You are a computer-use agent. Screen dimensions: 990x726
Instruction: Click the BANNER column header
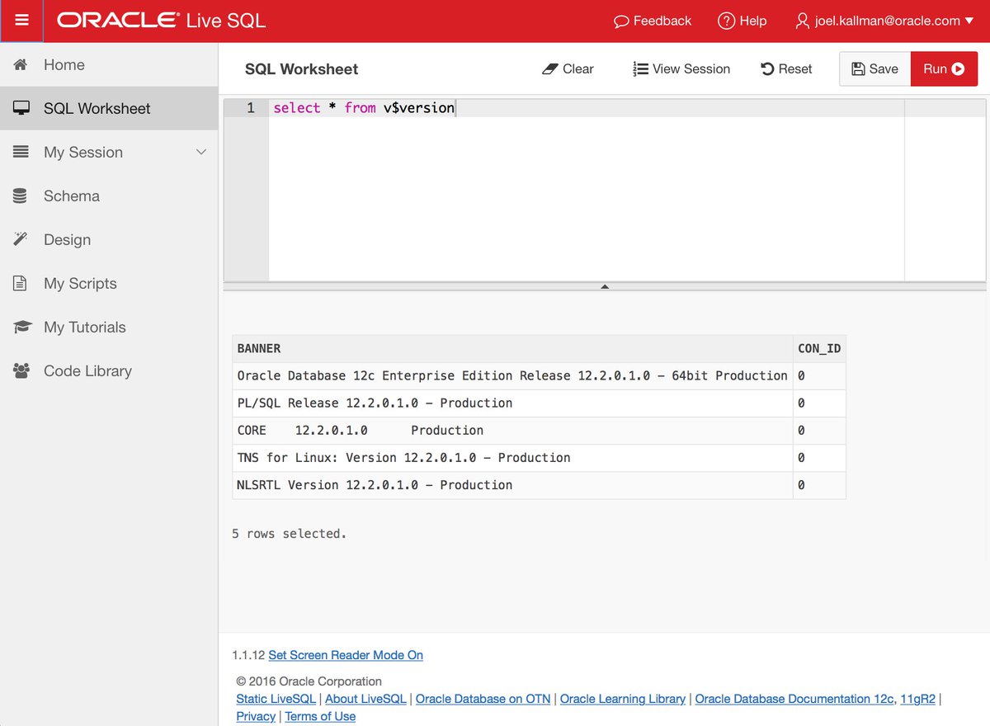512,348
